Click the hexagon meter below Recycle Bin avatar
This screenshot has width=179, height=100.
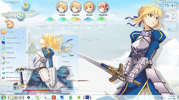pyautogui.click(x=101, y=23)
